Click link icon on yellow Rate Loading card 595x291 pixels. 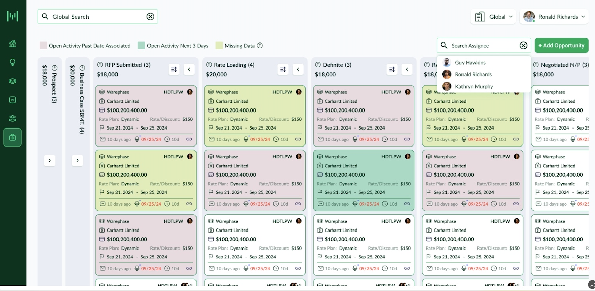(x=298, y=139)
